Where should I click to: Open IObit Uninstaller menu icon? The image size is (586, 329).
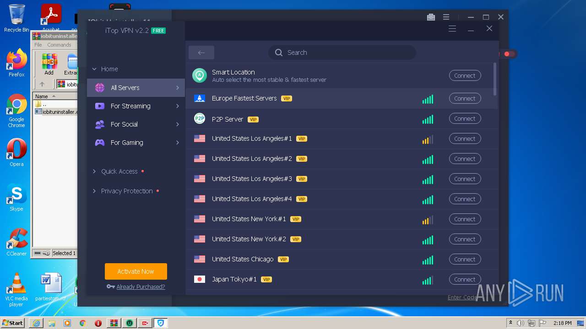pos(446,17)
